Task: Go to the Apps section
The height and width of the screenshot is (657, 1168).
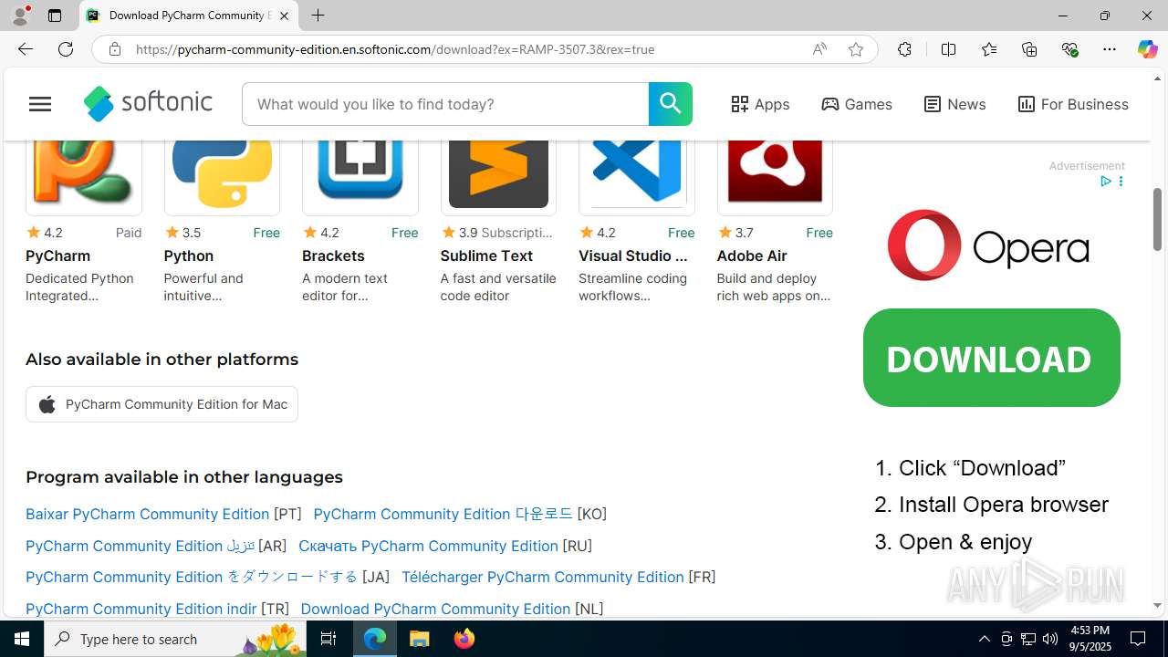Action: click(x=760, y=104)
